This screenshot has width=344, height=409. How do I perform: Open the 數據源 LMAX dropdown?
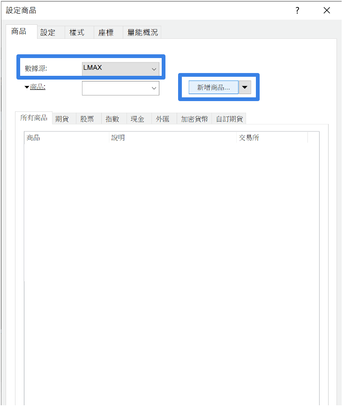120,69
